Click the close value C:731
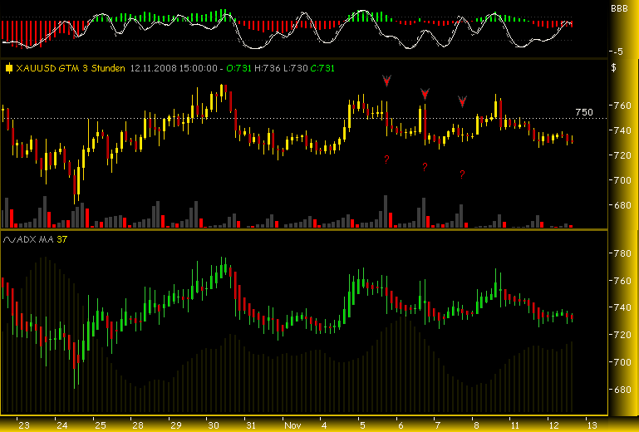 pos(322,69)
